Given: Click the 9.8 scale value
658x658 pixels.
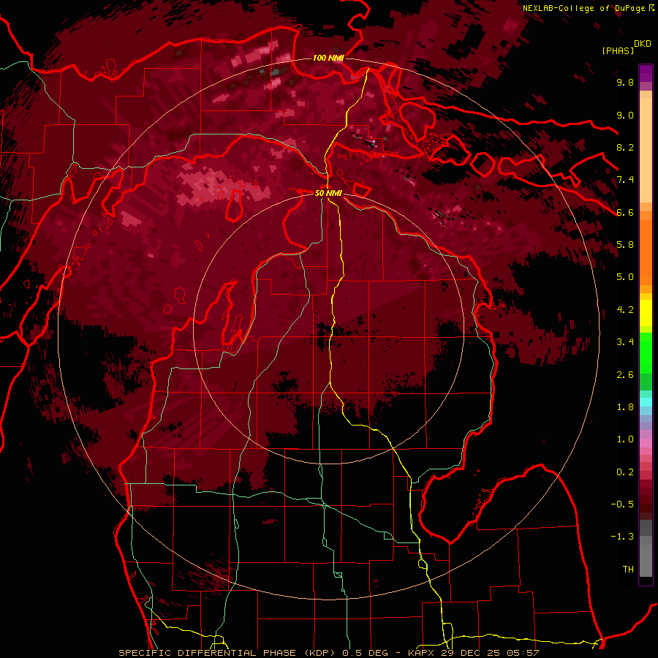Looking at the screenshot, I should tap(625, 82).
